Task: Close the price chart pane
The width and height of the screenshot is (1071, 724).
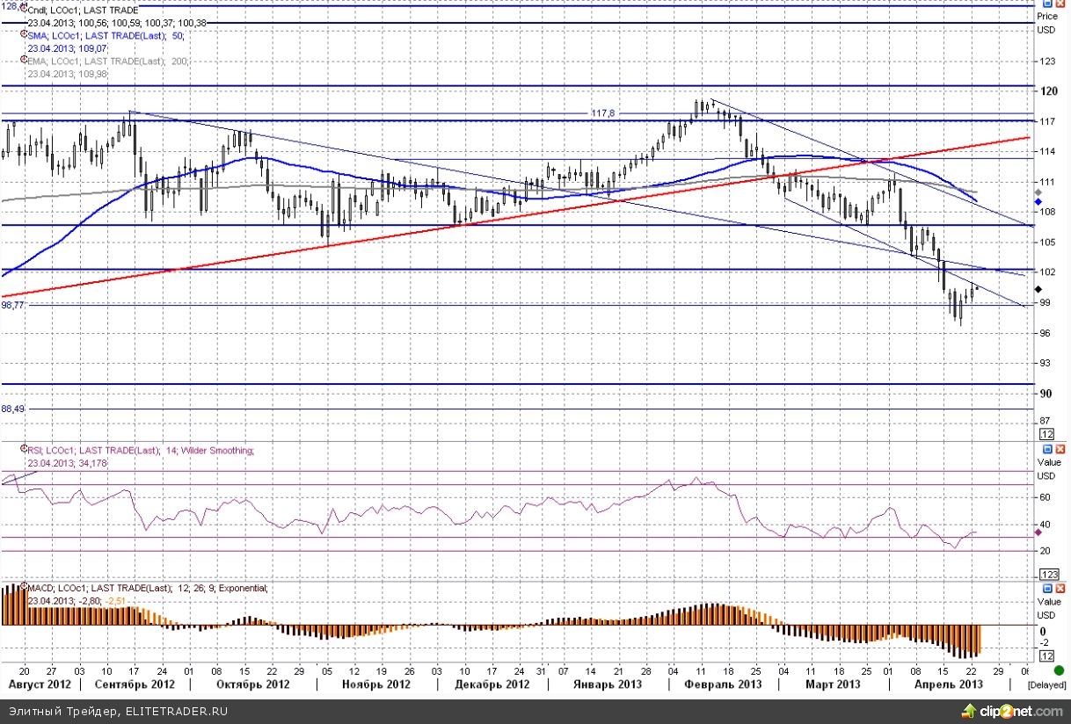Action: [1060, 4]
